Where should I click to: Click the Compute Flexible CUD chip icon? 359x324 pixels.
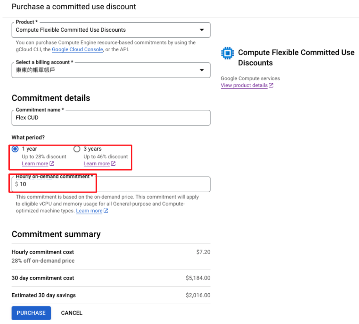tap(227, 53)
